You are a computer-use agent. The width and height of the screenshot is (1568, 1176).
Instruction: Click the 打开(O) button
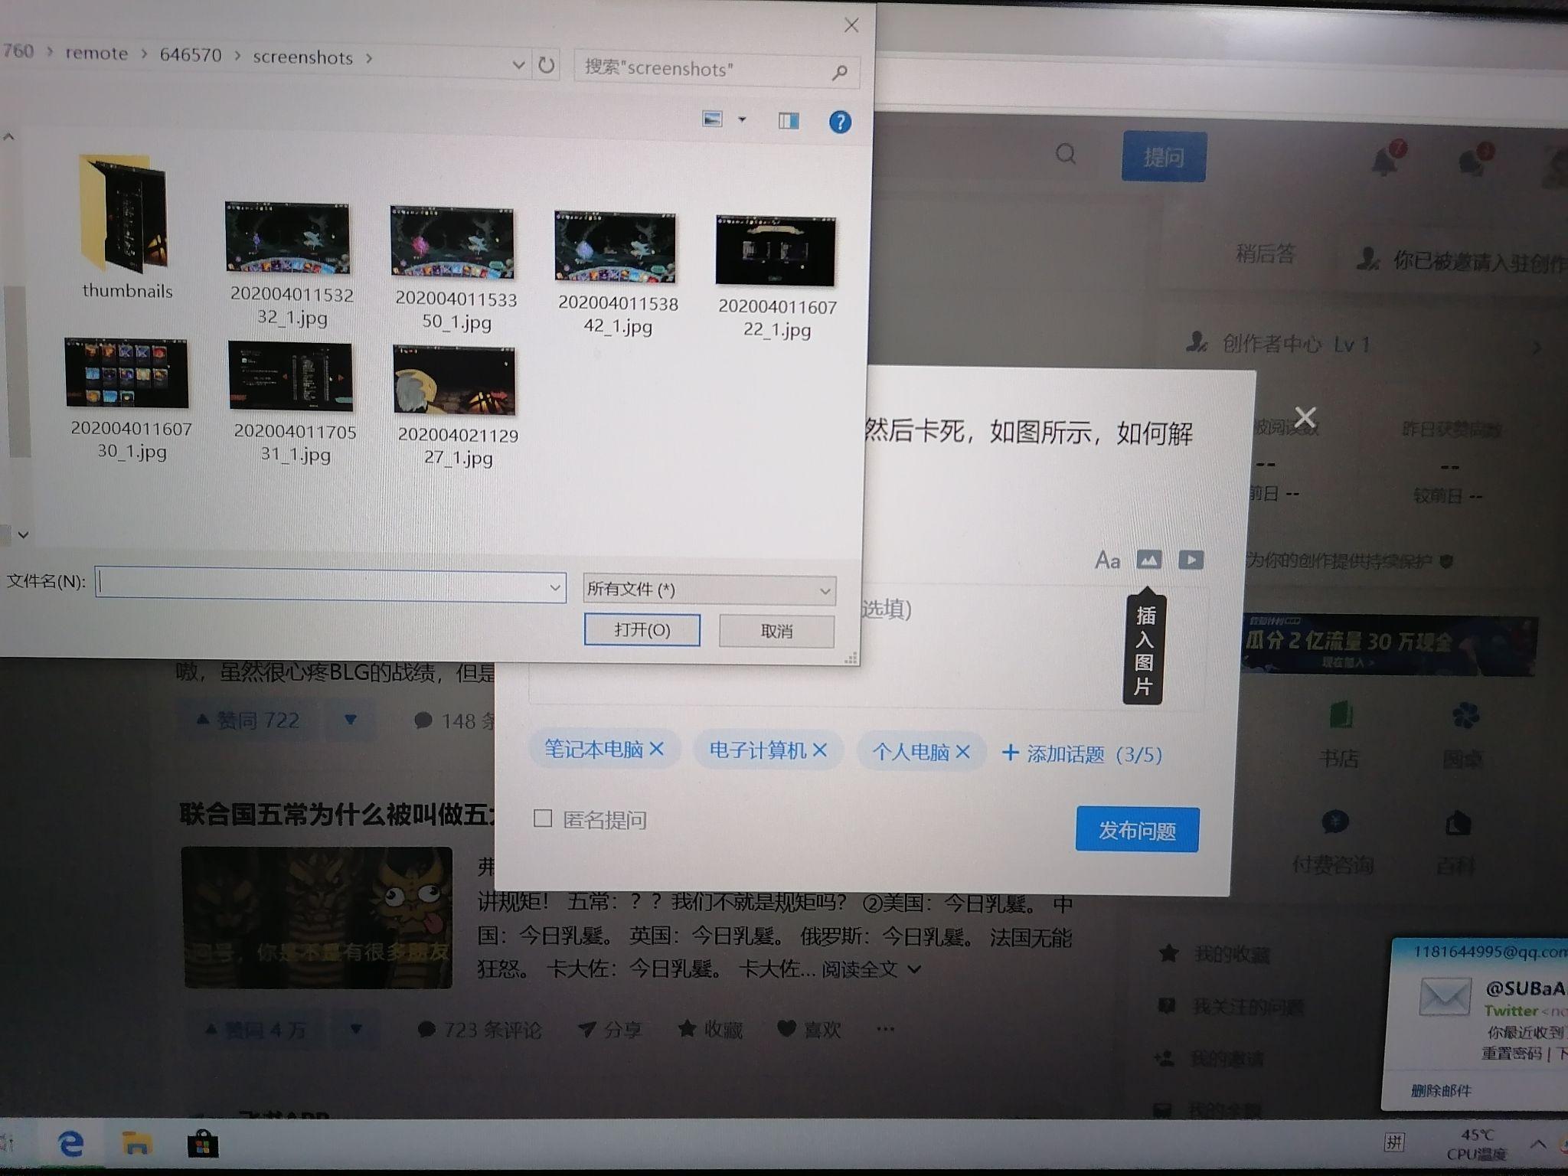(642, 630)
